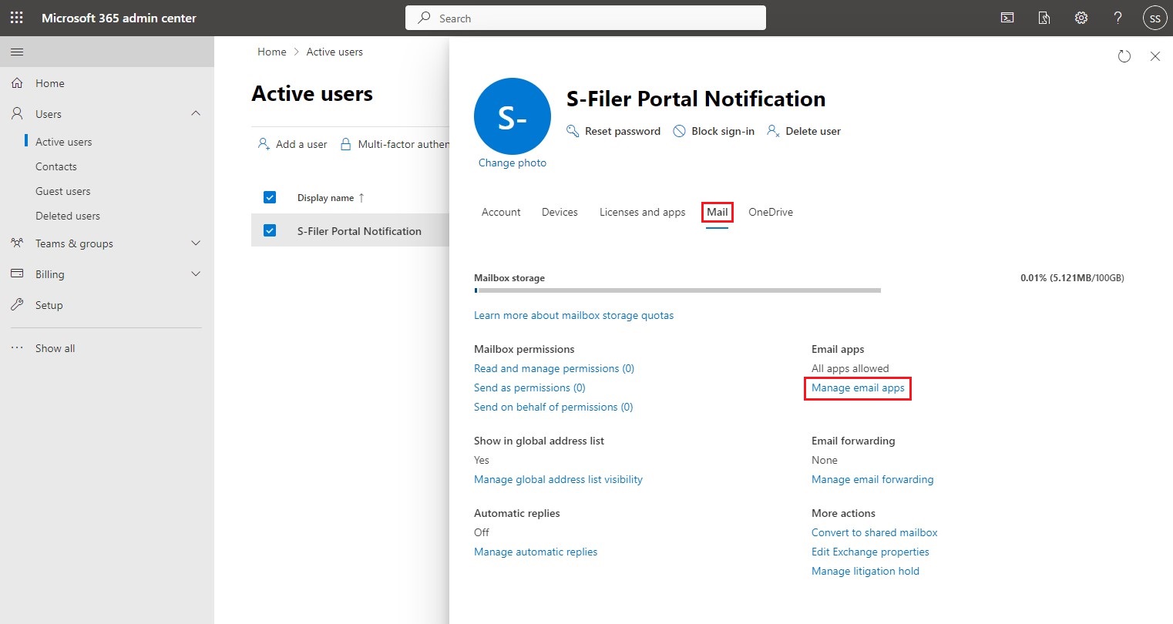Open Edit Exchange properties link
Image resolution: width=1173 pixels, height=624 pixels.
point(870,552)
